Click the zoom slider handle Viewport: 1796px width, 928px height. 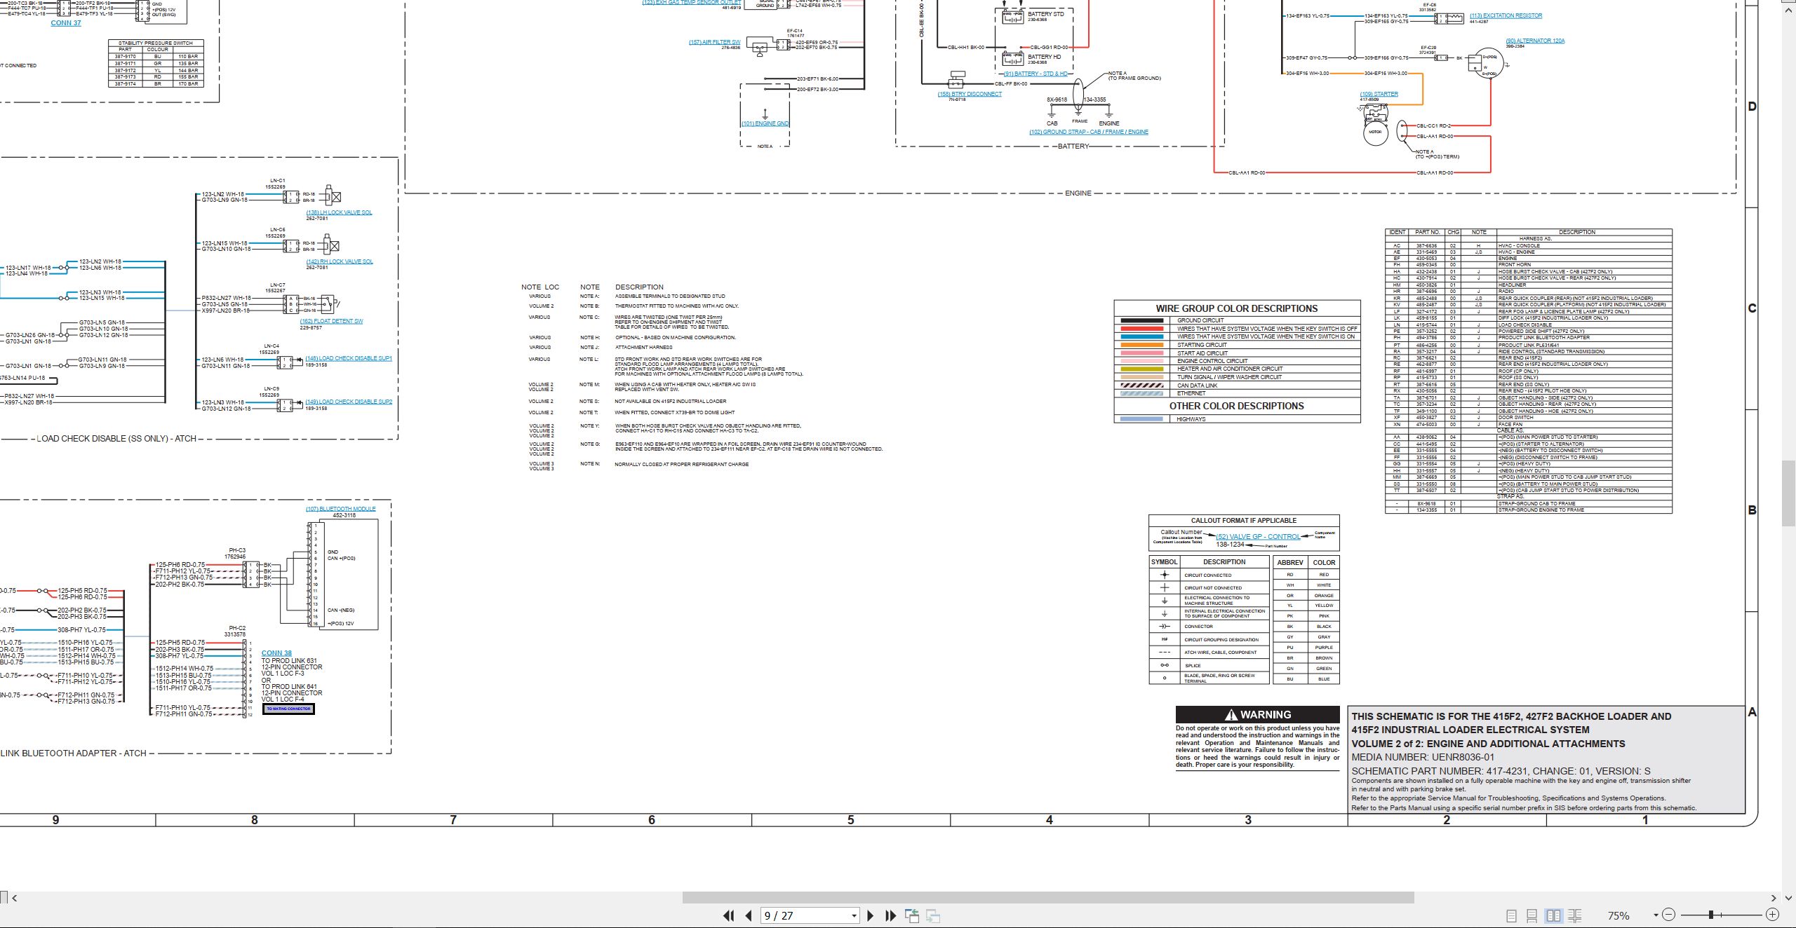coord(1712,915)
